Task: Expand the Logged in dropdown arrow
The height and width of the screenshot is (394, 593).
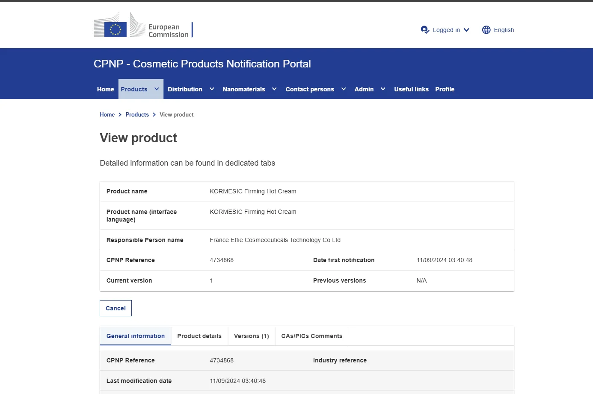Action: [466, 30]
